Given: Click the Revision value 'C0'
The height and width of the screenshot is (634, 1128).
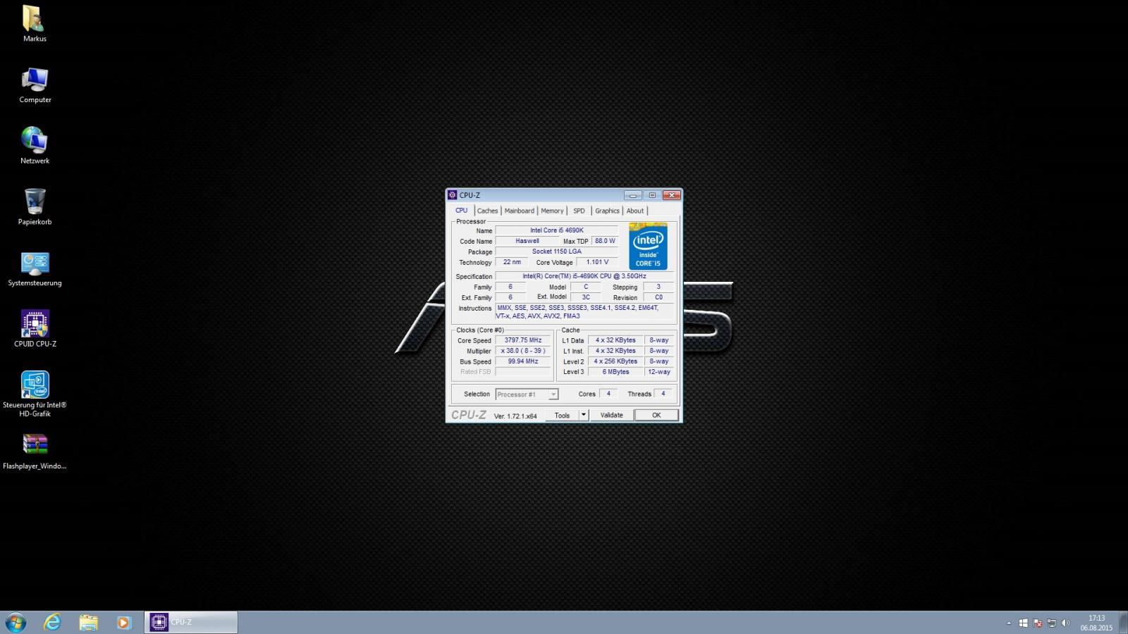Looking at the screenshot, I should [658, 297].
